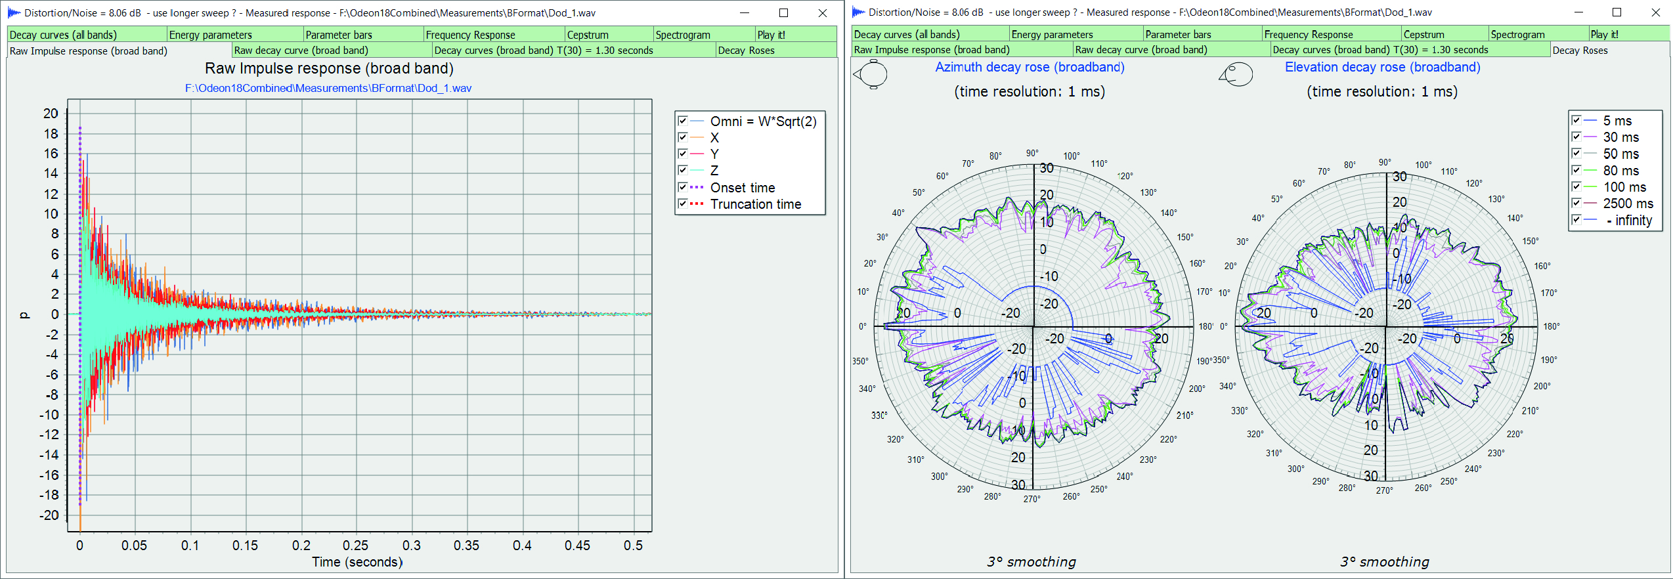Click the Z legend color line
This screenshot has height=579, width=1673.
pyautogui.click(x=697, y=171)
